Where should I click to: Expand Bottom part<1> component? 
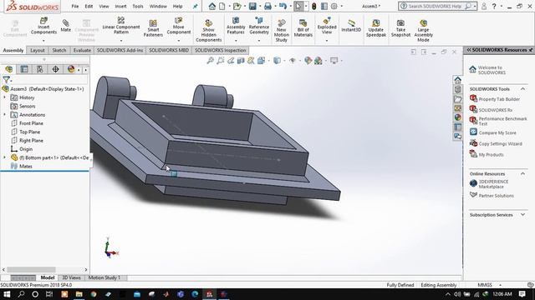4,157
